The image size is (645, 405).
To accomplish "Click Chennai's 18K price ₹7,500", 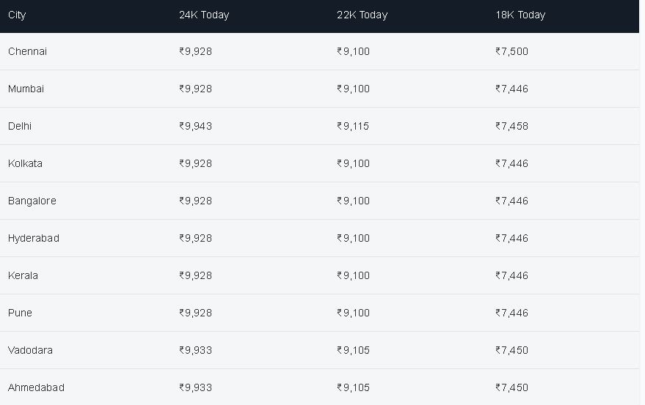I will coord(511,51).
